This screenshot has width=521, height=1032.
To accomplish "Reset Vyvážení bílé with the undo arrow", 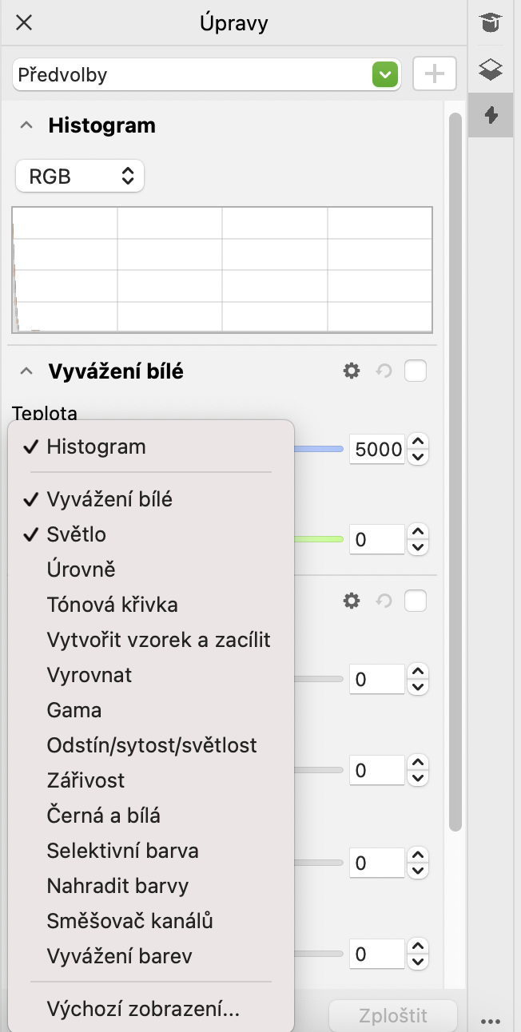I will pos(384,371).
